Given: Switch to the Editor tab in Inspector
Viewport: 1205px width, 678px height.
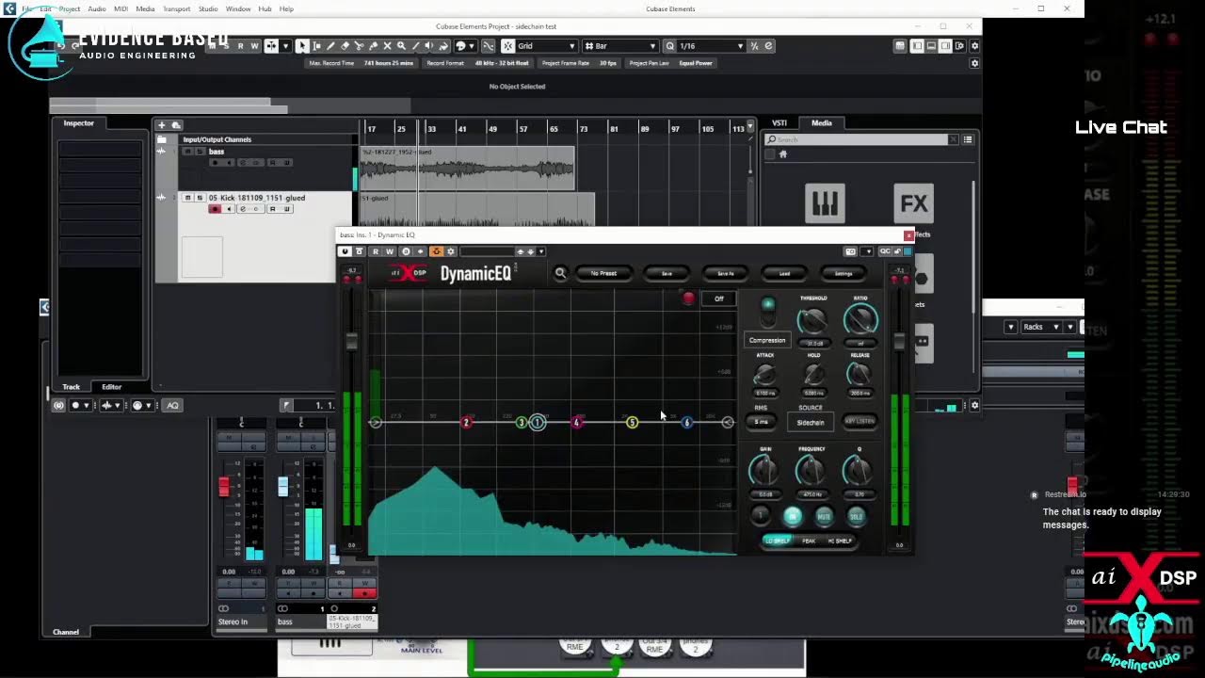Looking at the screenshot, I should (x=111, y=387).
